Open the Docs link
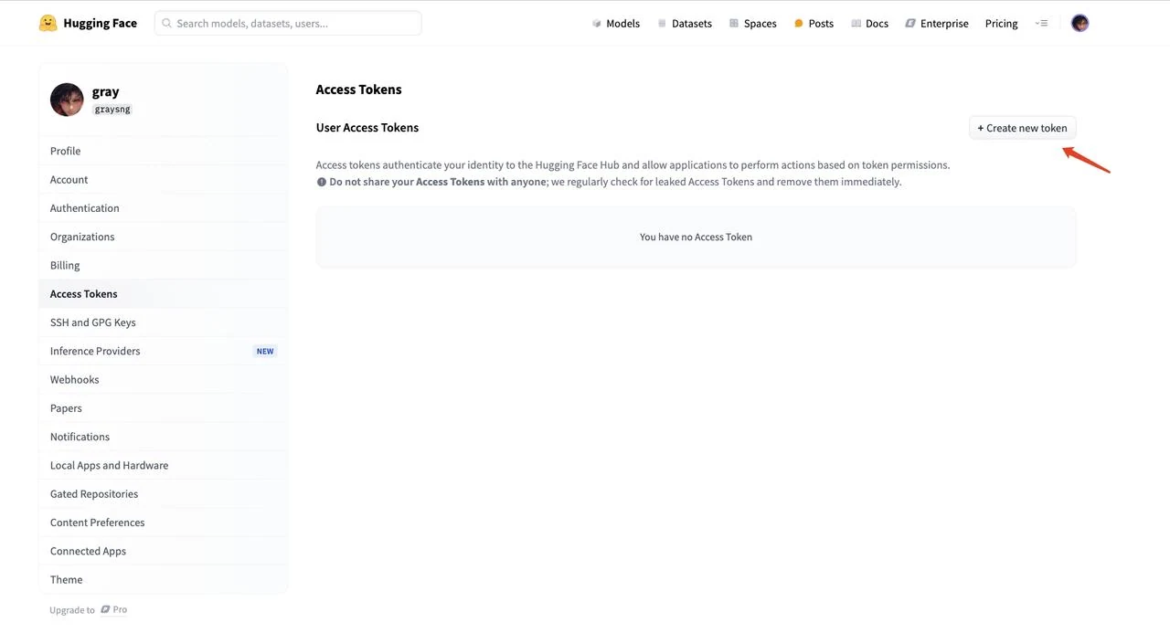 coord(877,24)
